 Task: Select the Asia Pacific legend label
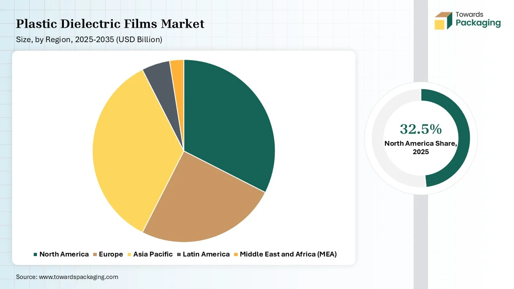153,254
